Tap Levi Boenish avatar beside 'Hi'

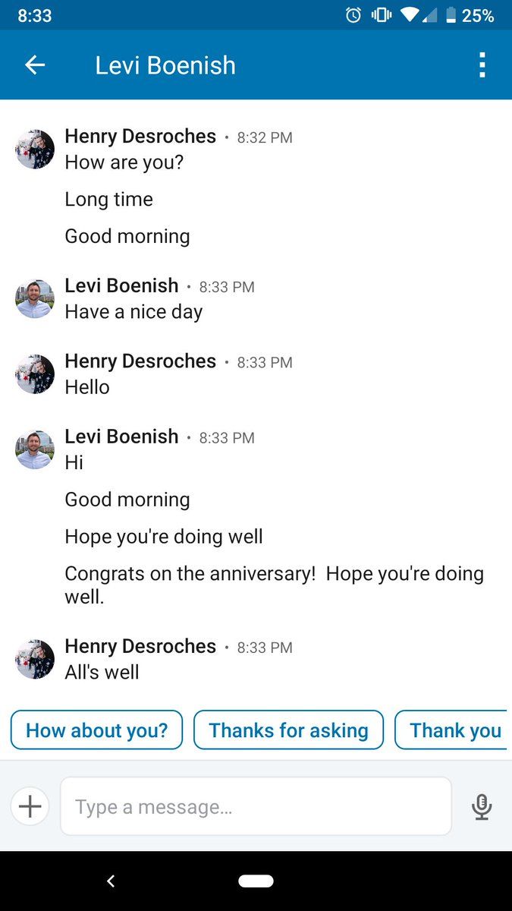pyautogui.click(x=35, y=449)
